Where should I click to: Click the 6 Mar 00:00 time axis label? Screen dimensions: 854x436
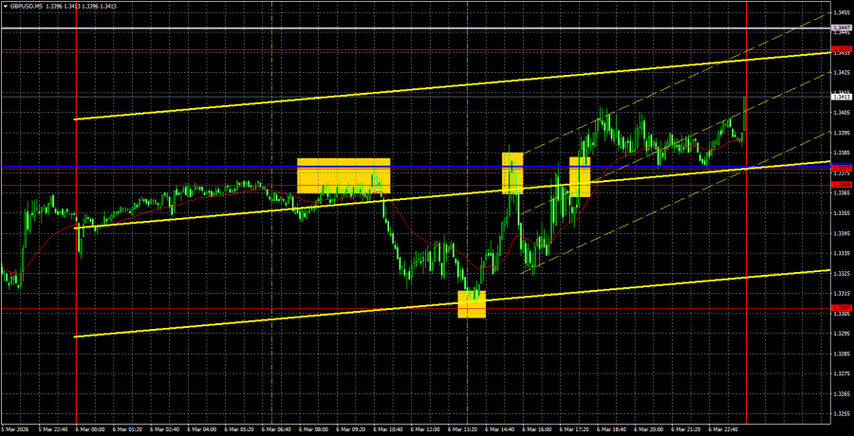coord(88,428)
